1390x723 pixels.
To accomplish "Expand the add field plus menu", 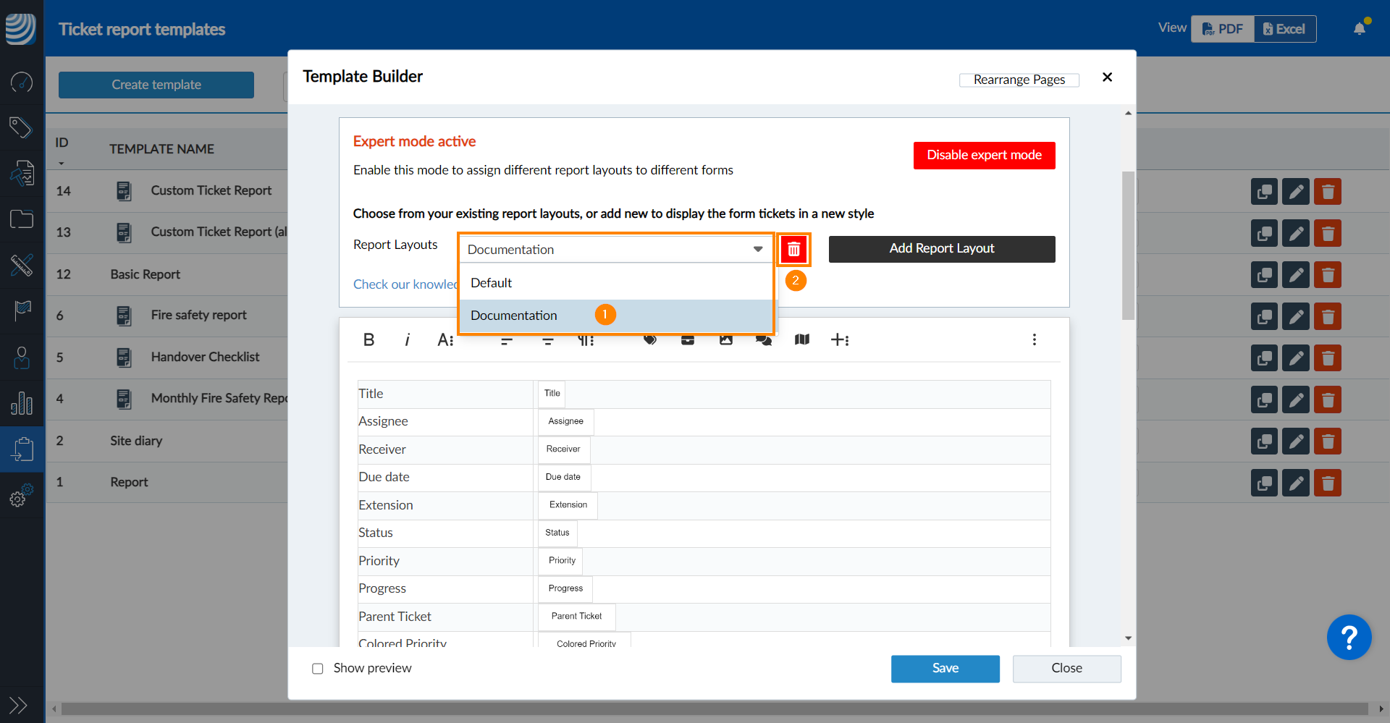I will pyautogui.click(x=839, y=339).
